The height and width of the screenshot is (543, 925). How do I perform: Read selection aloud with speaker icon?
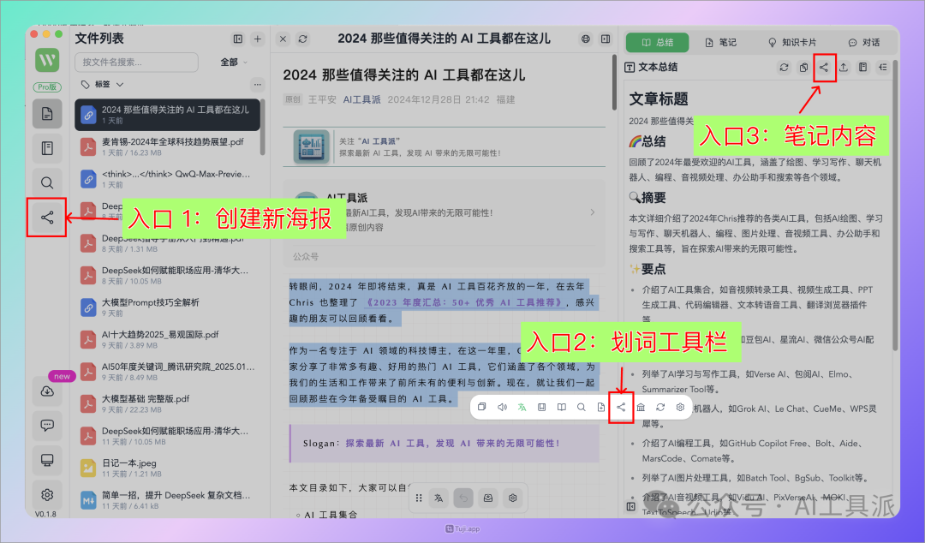[x=502, y=408]
